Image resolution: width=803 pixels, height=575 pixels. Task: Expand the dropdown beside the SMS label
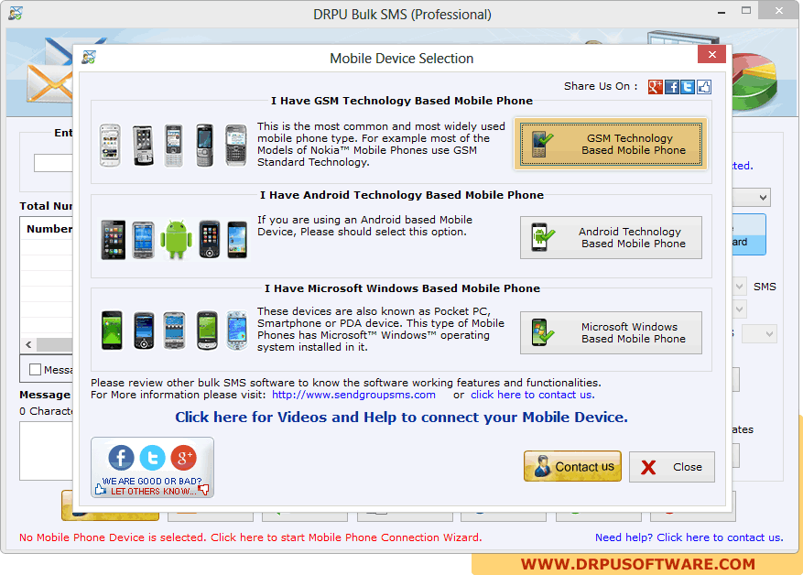tap(739, 287)
